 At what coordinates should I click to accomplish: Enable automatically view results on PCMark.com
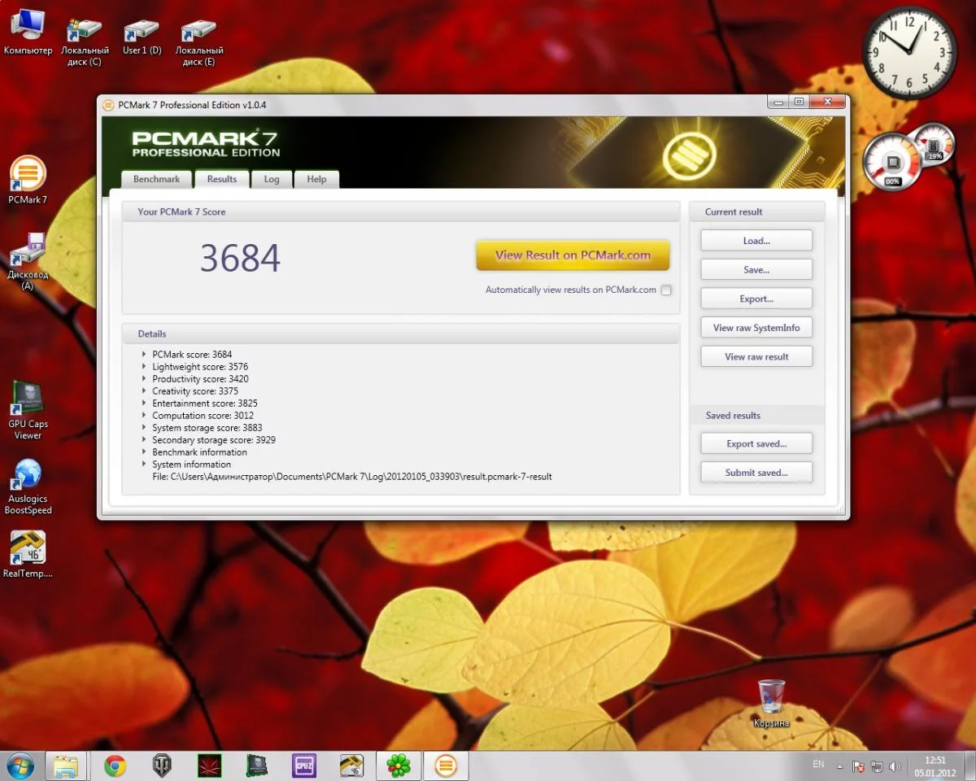666,290
